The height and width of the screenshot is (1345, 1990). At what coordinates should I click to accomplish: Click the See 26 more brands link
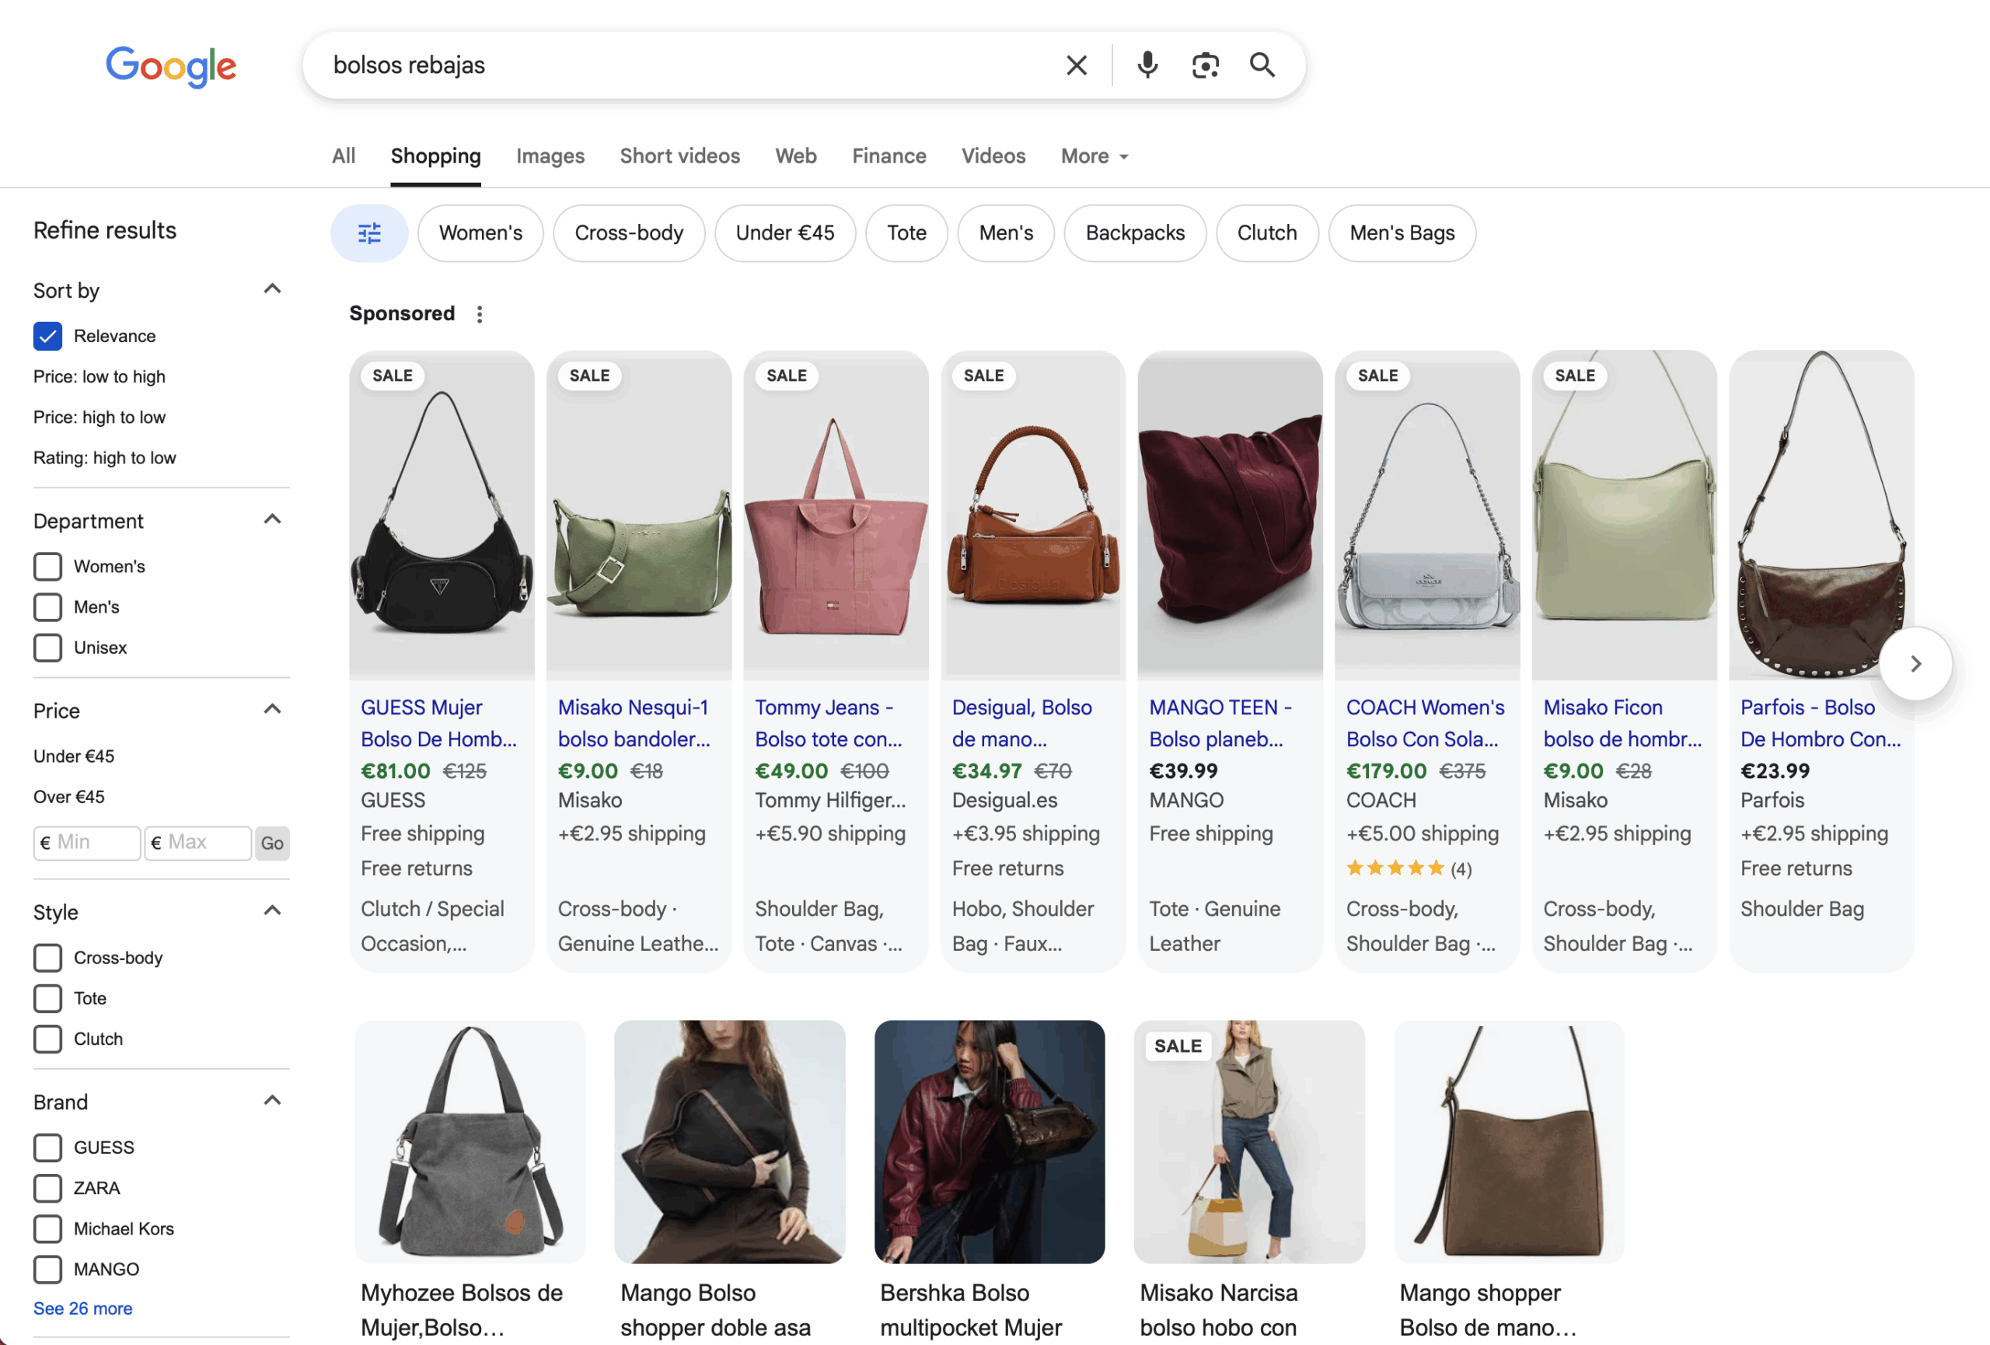83,1308
